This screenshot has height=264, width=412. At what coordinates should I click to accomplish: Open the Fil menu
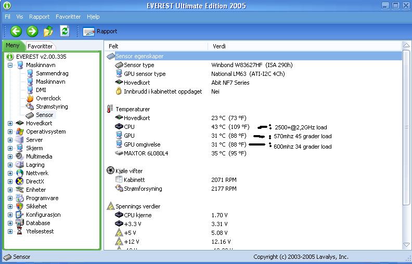pos(7,17)
